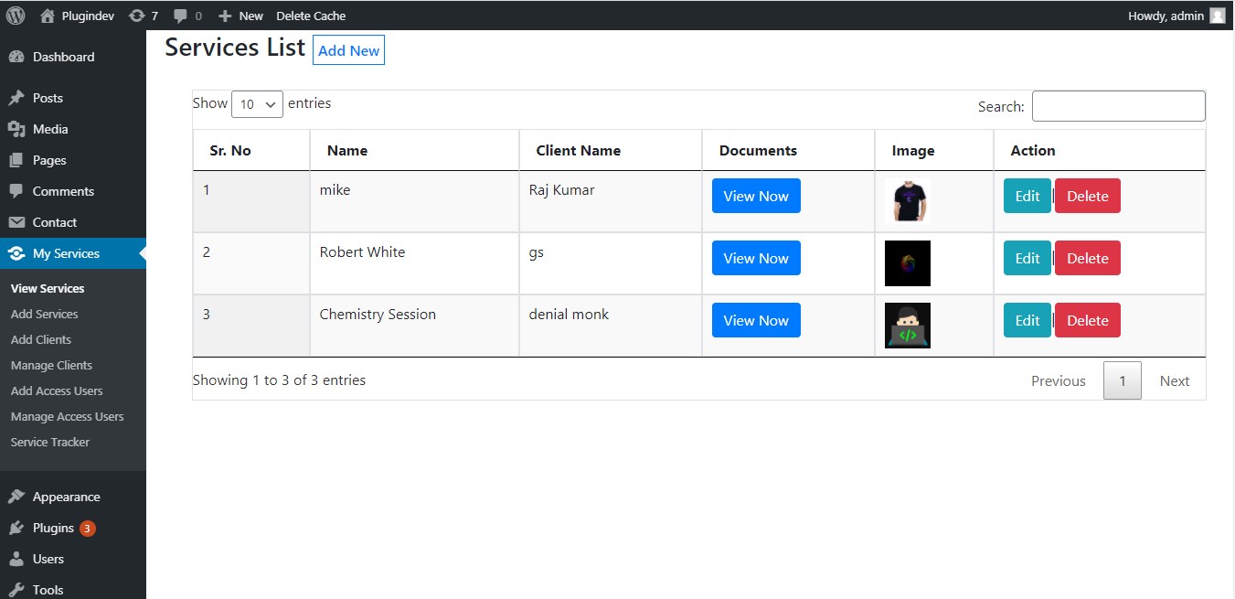View documents for Raj Kumar via View Now
This screenshot has height=599, width=1235.
(x=756, y=196)
